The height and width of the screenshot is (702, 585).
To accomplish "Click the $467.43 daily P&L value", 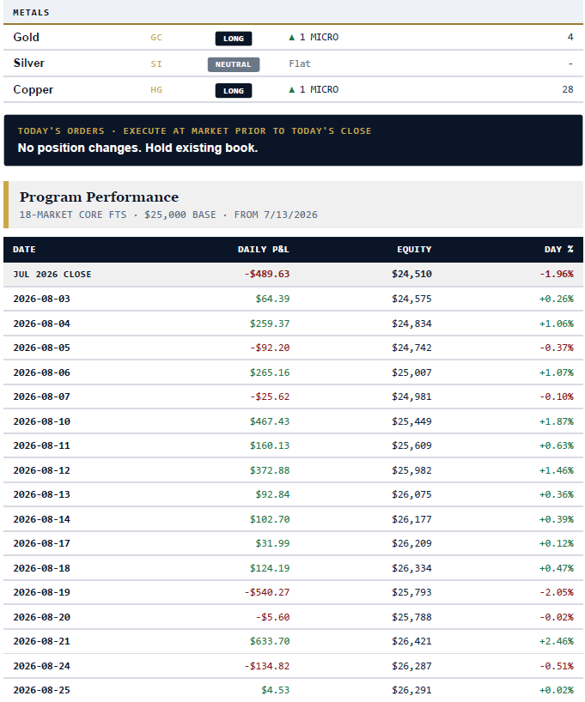I will 270,421.
